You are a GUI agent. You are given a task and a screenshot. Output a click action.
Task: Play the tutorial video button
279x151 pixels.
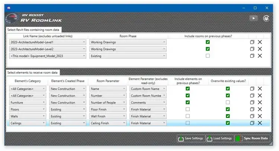tap(254, 18)
